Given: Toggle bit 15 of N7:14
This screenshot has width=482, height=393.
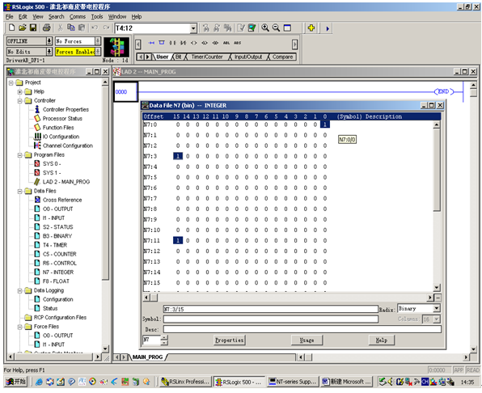Looking at the screenshot, I should click(178, 273).
